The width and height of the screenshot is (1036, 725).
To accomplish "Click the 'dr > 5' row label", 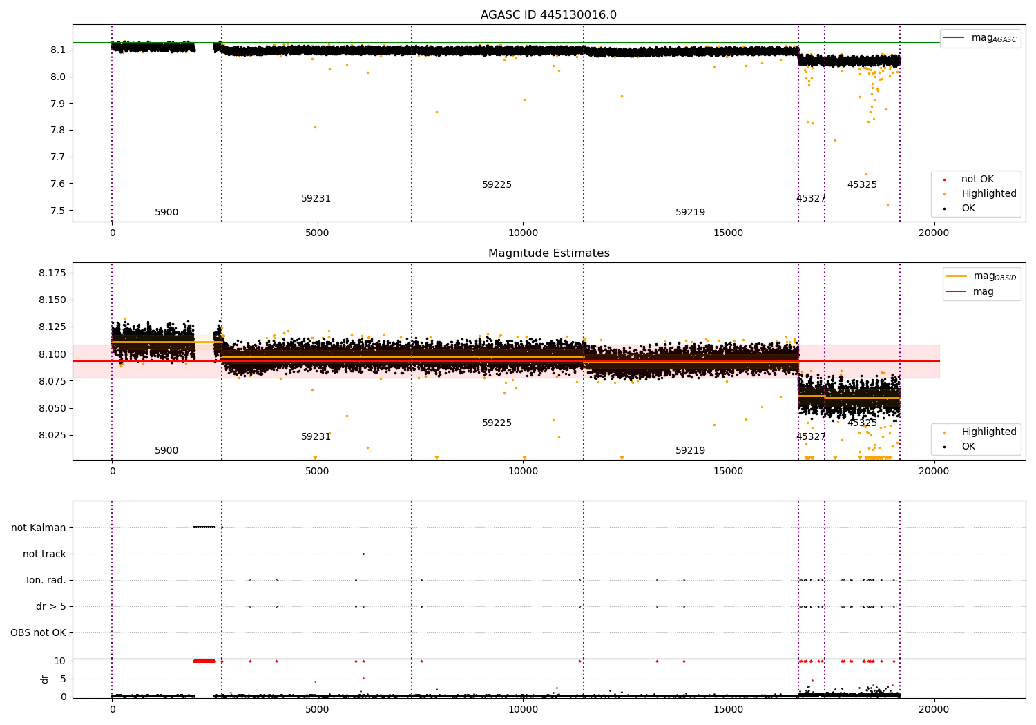I will pyautogui.click(x=51, y=607).
